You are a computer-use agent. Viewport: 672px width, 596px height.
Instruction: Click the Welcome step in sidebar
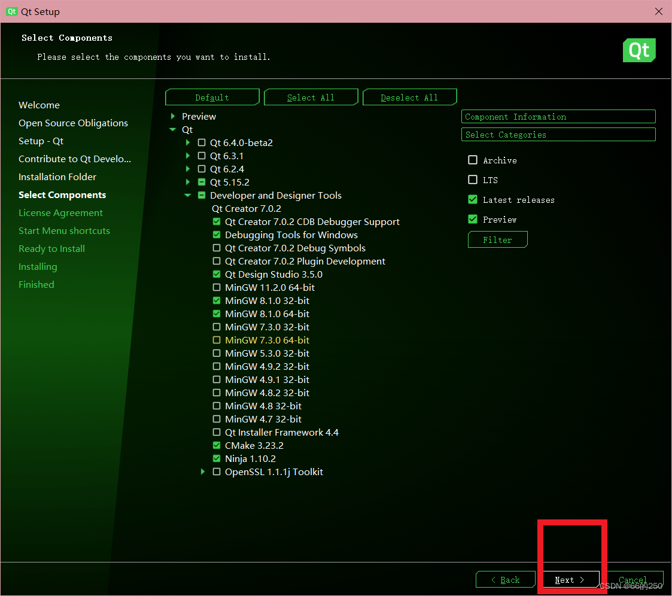pos(39,105)
